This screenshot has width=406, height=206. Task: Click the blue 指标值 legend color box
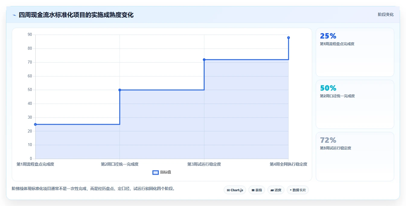(x=155, y=172)
